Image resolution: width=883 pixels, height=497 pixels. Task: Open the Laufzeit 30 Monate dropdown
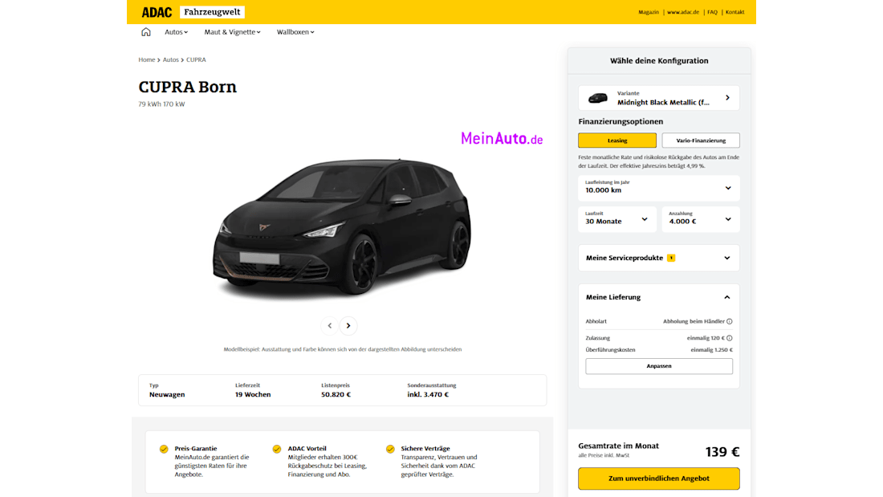click(616, 219)
